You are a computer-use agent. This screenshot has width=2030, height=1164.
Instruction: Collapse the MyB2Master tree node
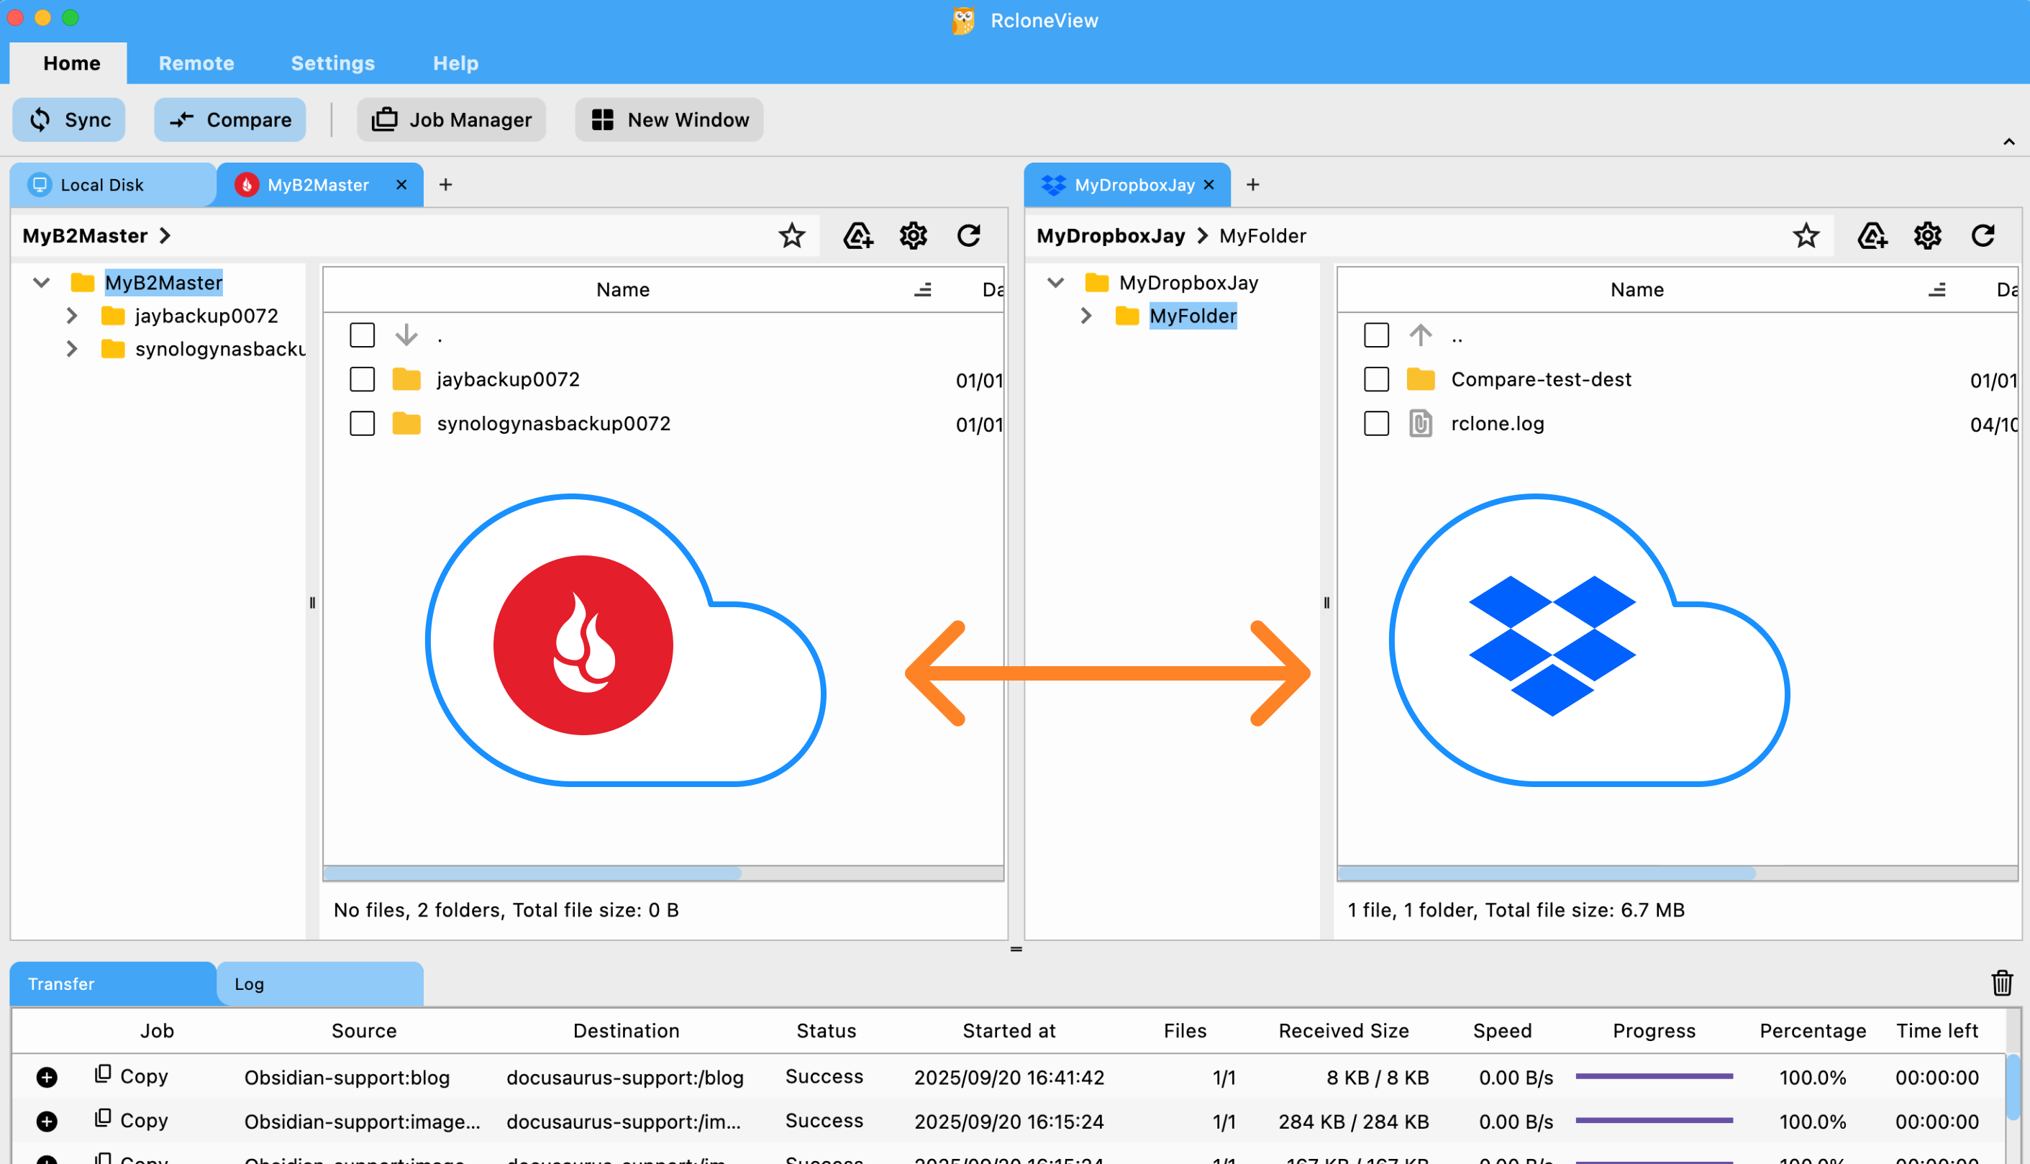(x=41, y=282)
